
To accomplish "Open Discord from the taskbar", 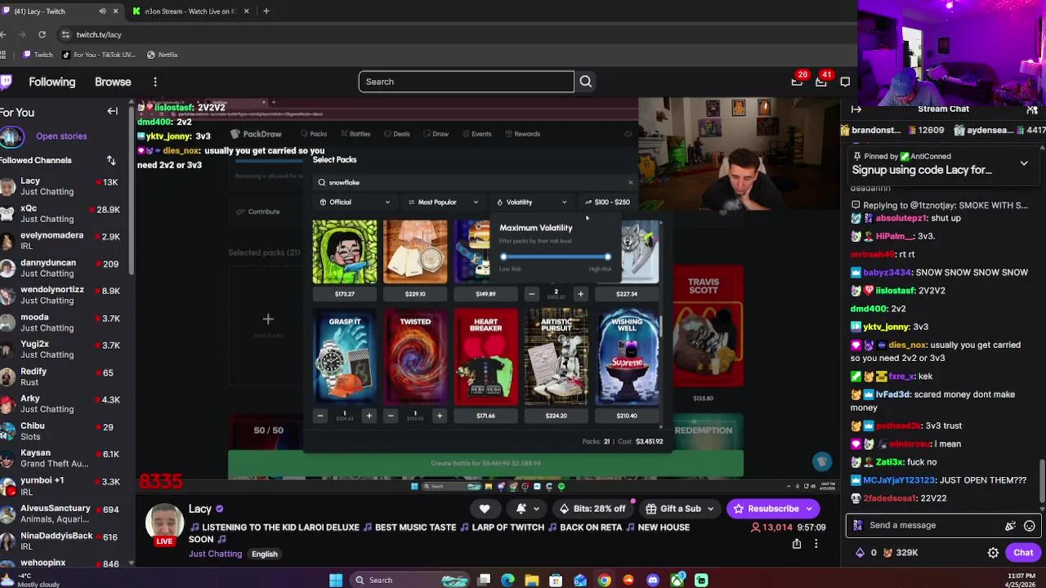I will (652, 580).
